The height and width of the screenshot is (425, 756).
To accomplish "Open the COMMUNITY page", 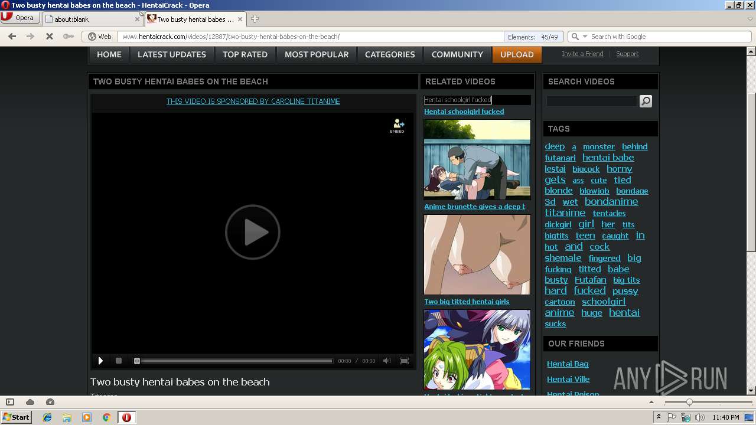I will click(457, 54).
